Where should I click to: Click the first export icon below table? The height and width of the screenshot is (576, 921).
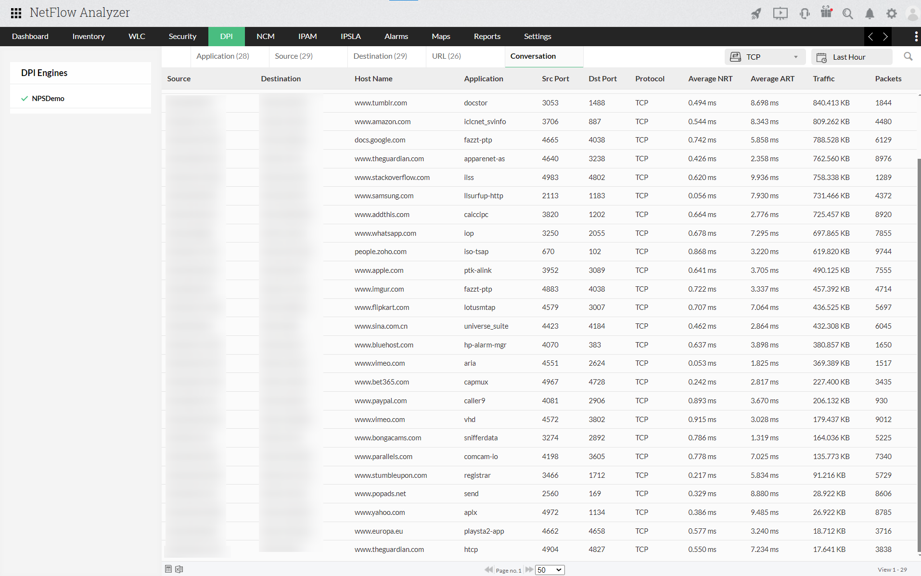(x=168, y=569)
